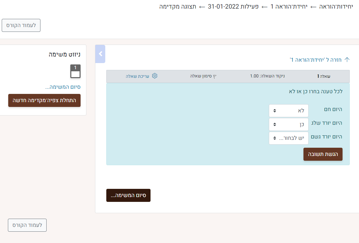Open the היום חם answer dropdown
This screenshot has height=243, width=359.
click(289, 111)
